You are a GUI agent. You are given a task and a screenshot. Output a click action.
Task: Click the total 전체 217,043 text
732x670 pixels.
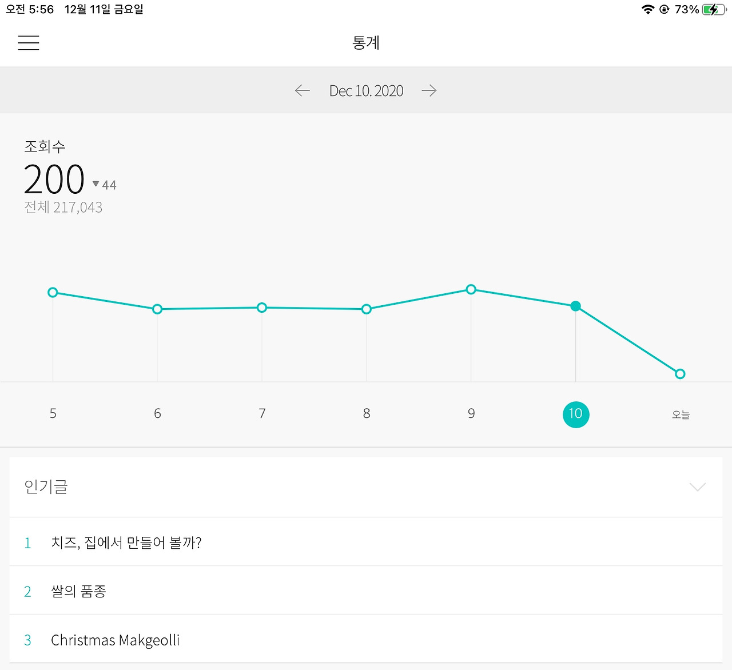click(x=63, y=207)
